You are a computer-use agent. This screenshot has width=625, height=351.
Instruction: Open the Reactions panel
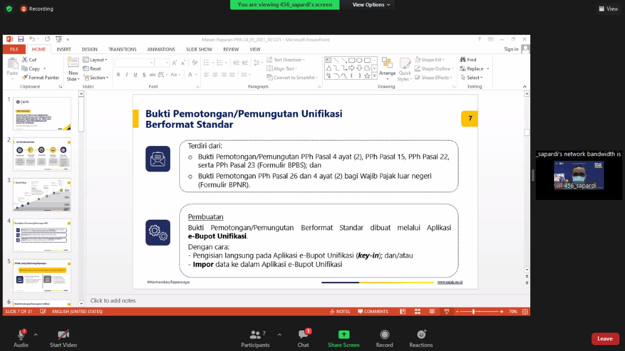pyautogui.click(x=421, y=335)
